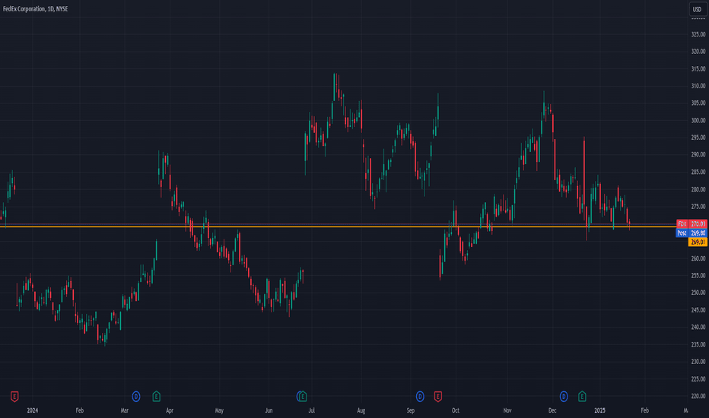Click the May label on time axis
Image resolution: width=709 pixels, height=418 pixels.
(x=219, y=410)
